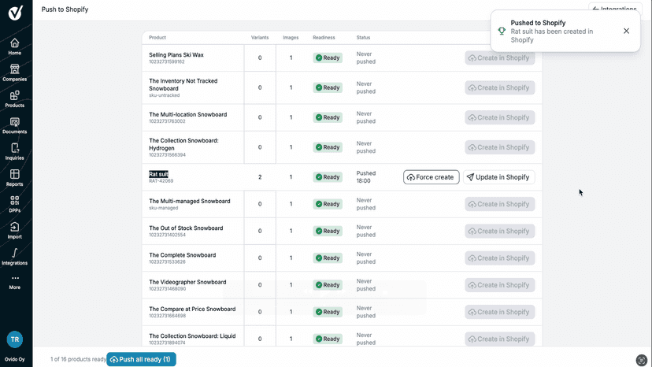Click SKU text sku-untracked

165,95
